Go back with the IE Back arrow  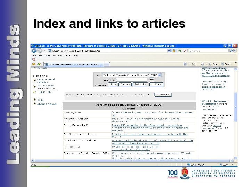coord(34,51)
